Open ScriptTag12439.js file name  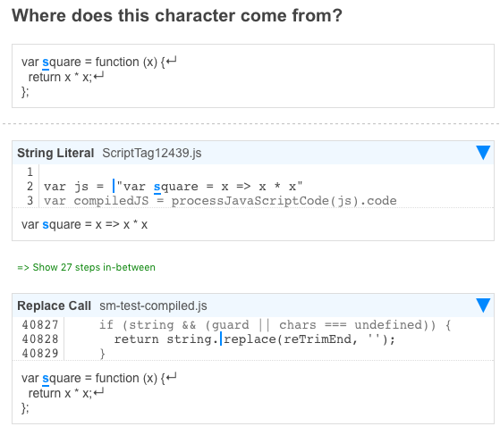[152, 153]
